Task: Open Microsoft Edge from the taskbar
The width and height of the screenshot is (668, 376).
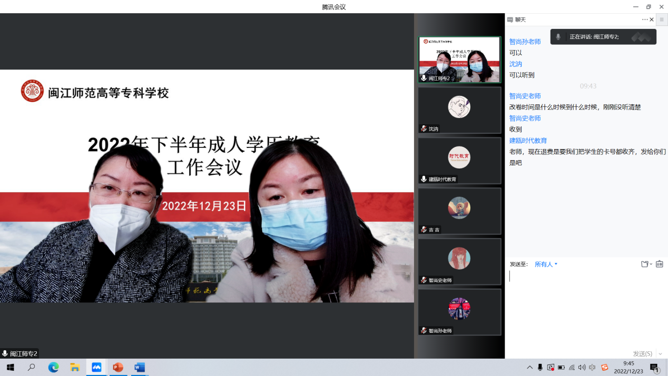Action: pyautogui.click(x=53, y=368)
